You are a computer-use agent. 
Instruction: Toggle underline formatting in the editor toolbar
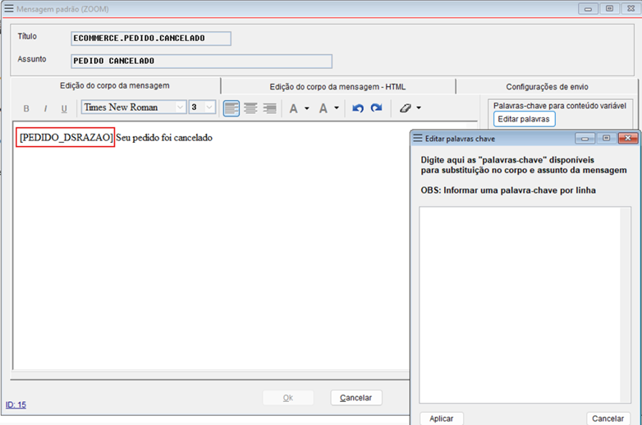click(64, 108)
